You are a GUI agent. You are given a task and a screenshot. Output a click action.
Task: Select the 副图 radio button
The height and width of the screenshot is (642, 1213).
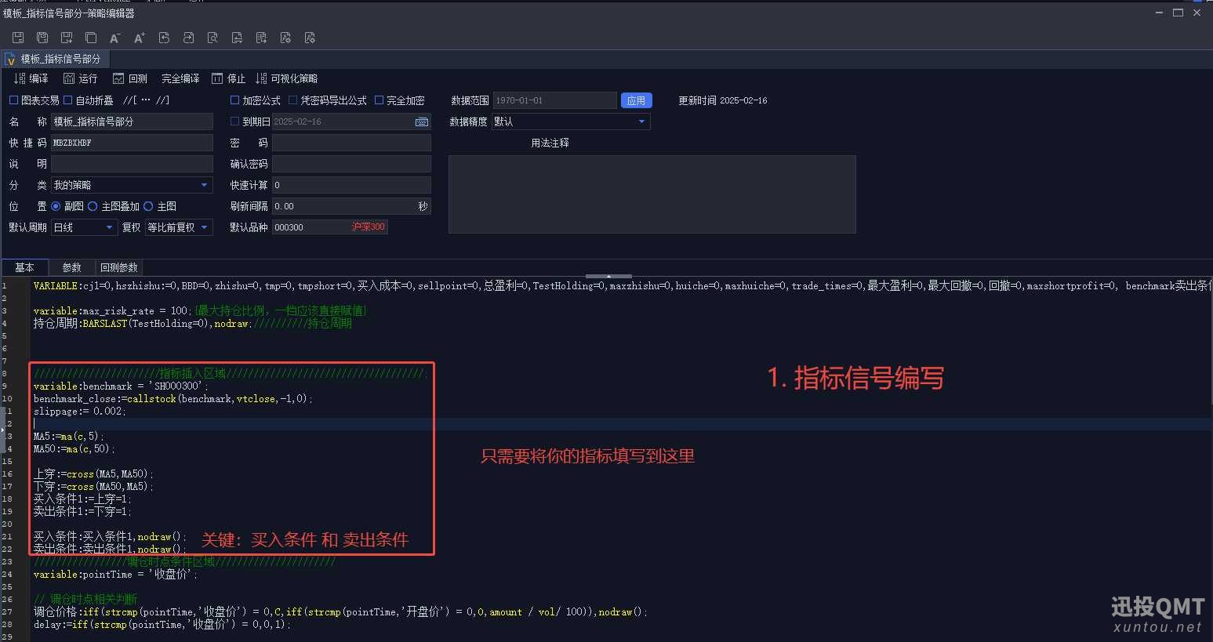pos(56,206)
